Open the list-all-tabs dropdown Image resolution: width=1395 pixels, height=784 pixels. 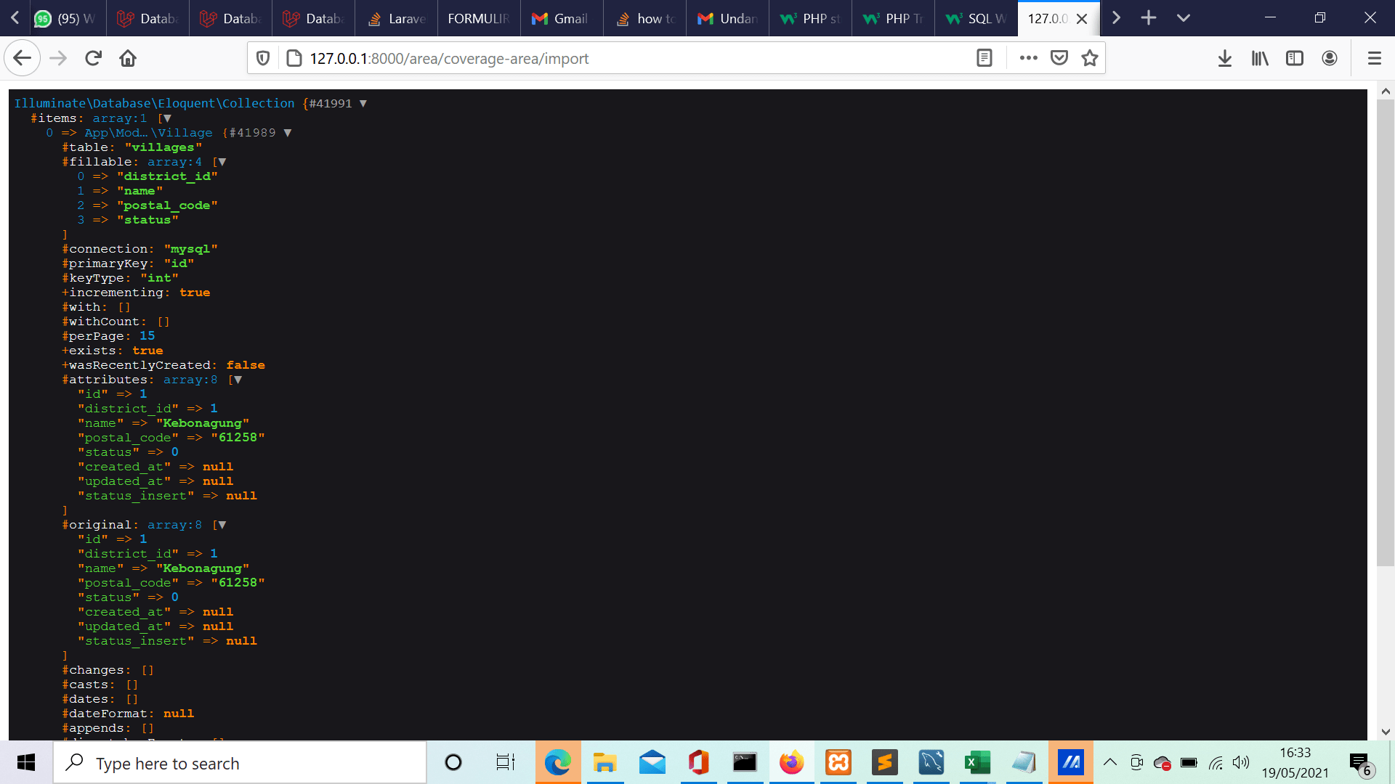(1184, 18)
